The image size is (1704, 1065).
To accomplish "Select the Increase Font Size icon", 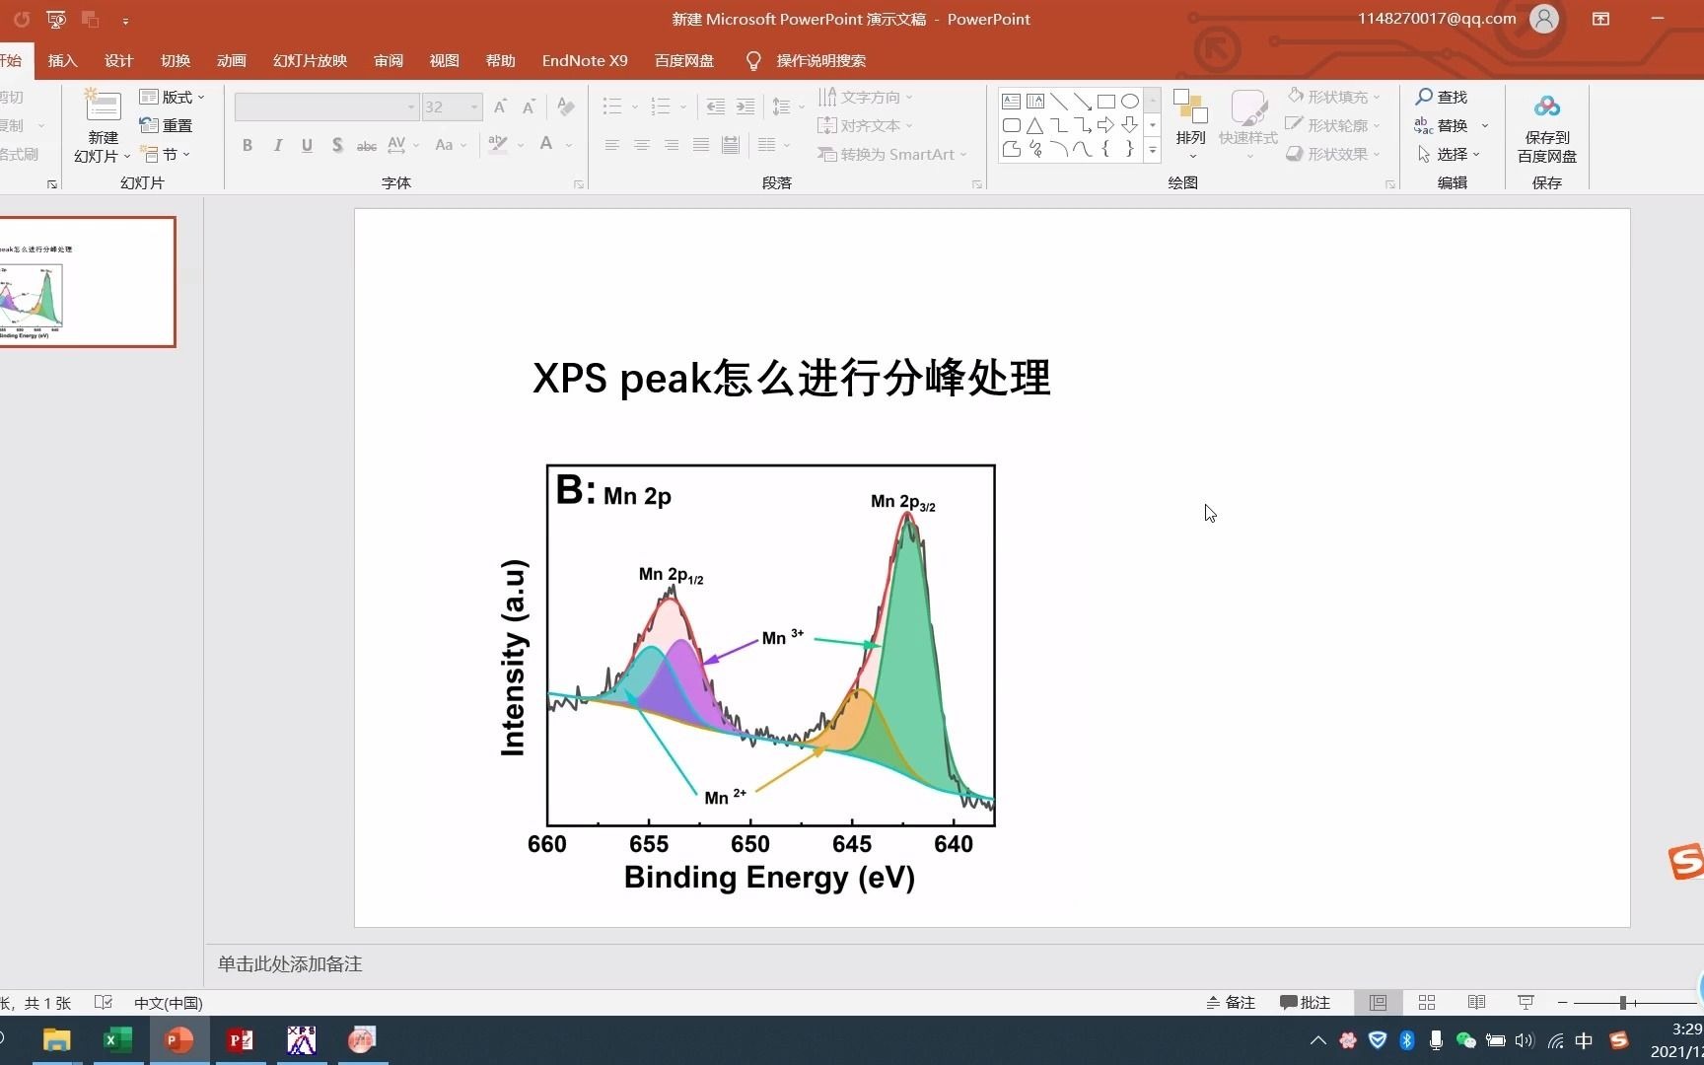I will 499,106.
